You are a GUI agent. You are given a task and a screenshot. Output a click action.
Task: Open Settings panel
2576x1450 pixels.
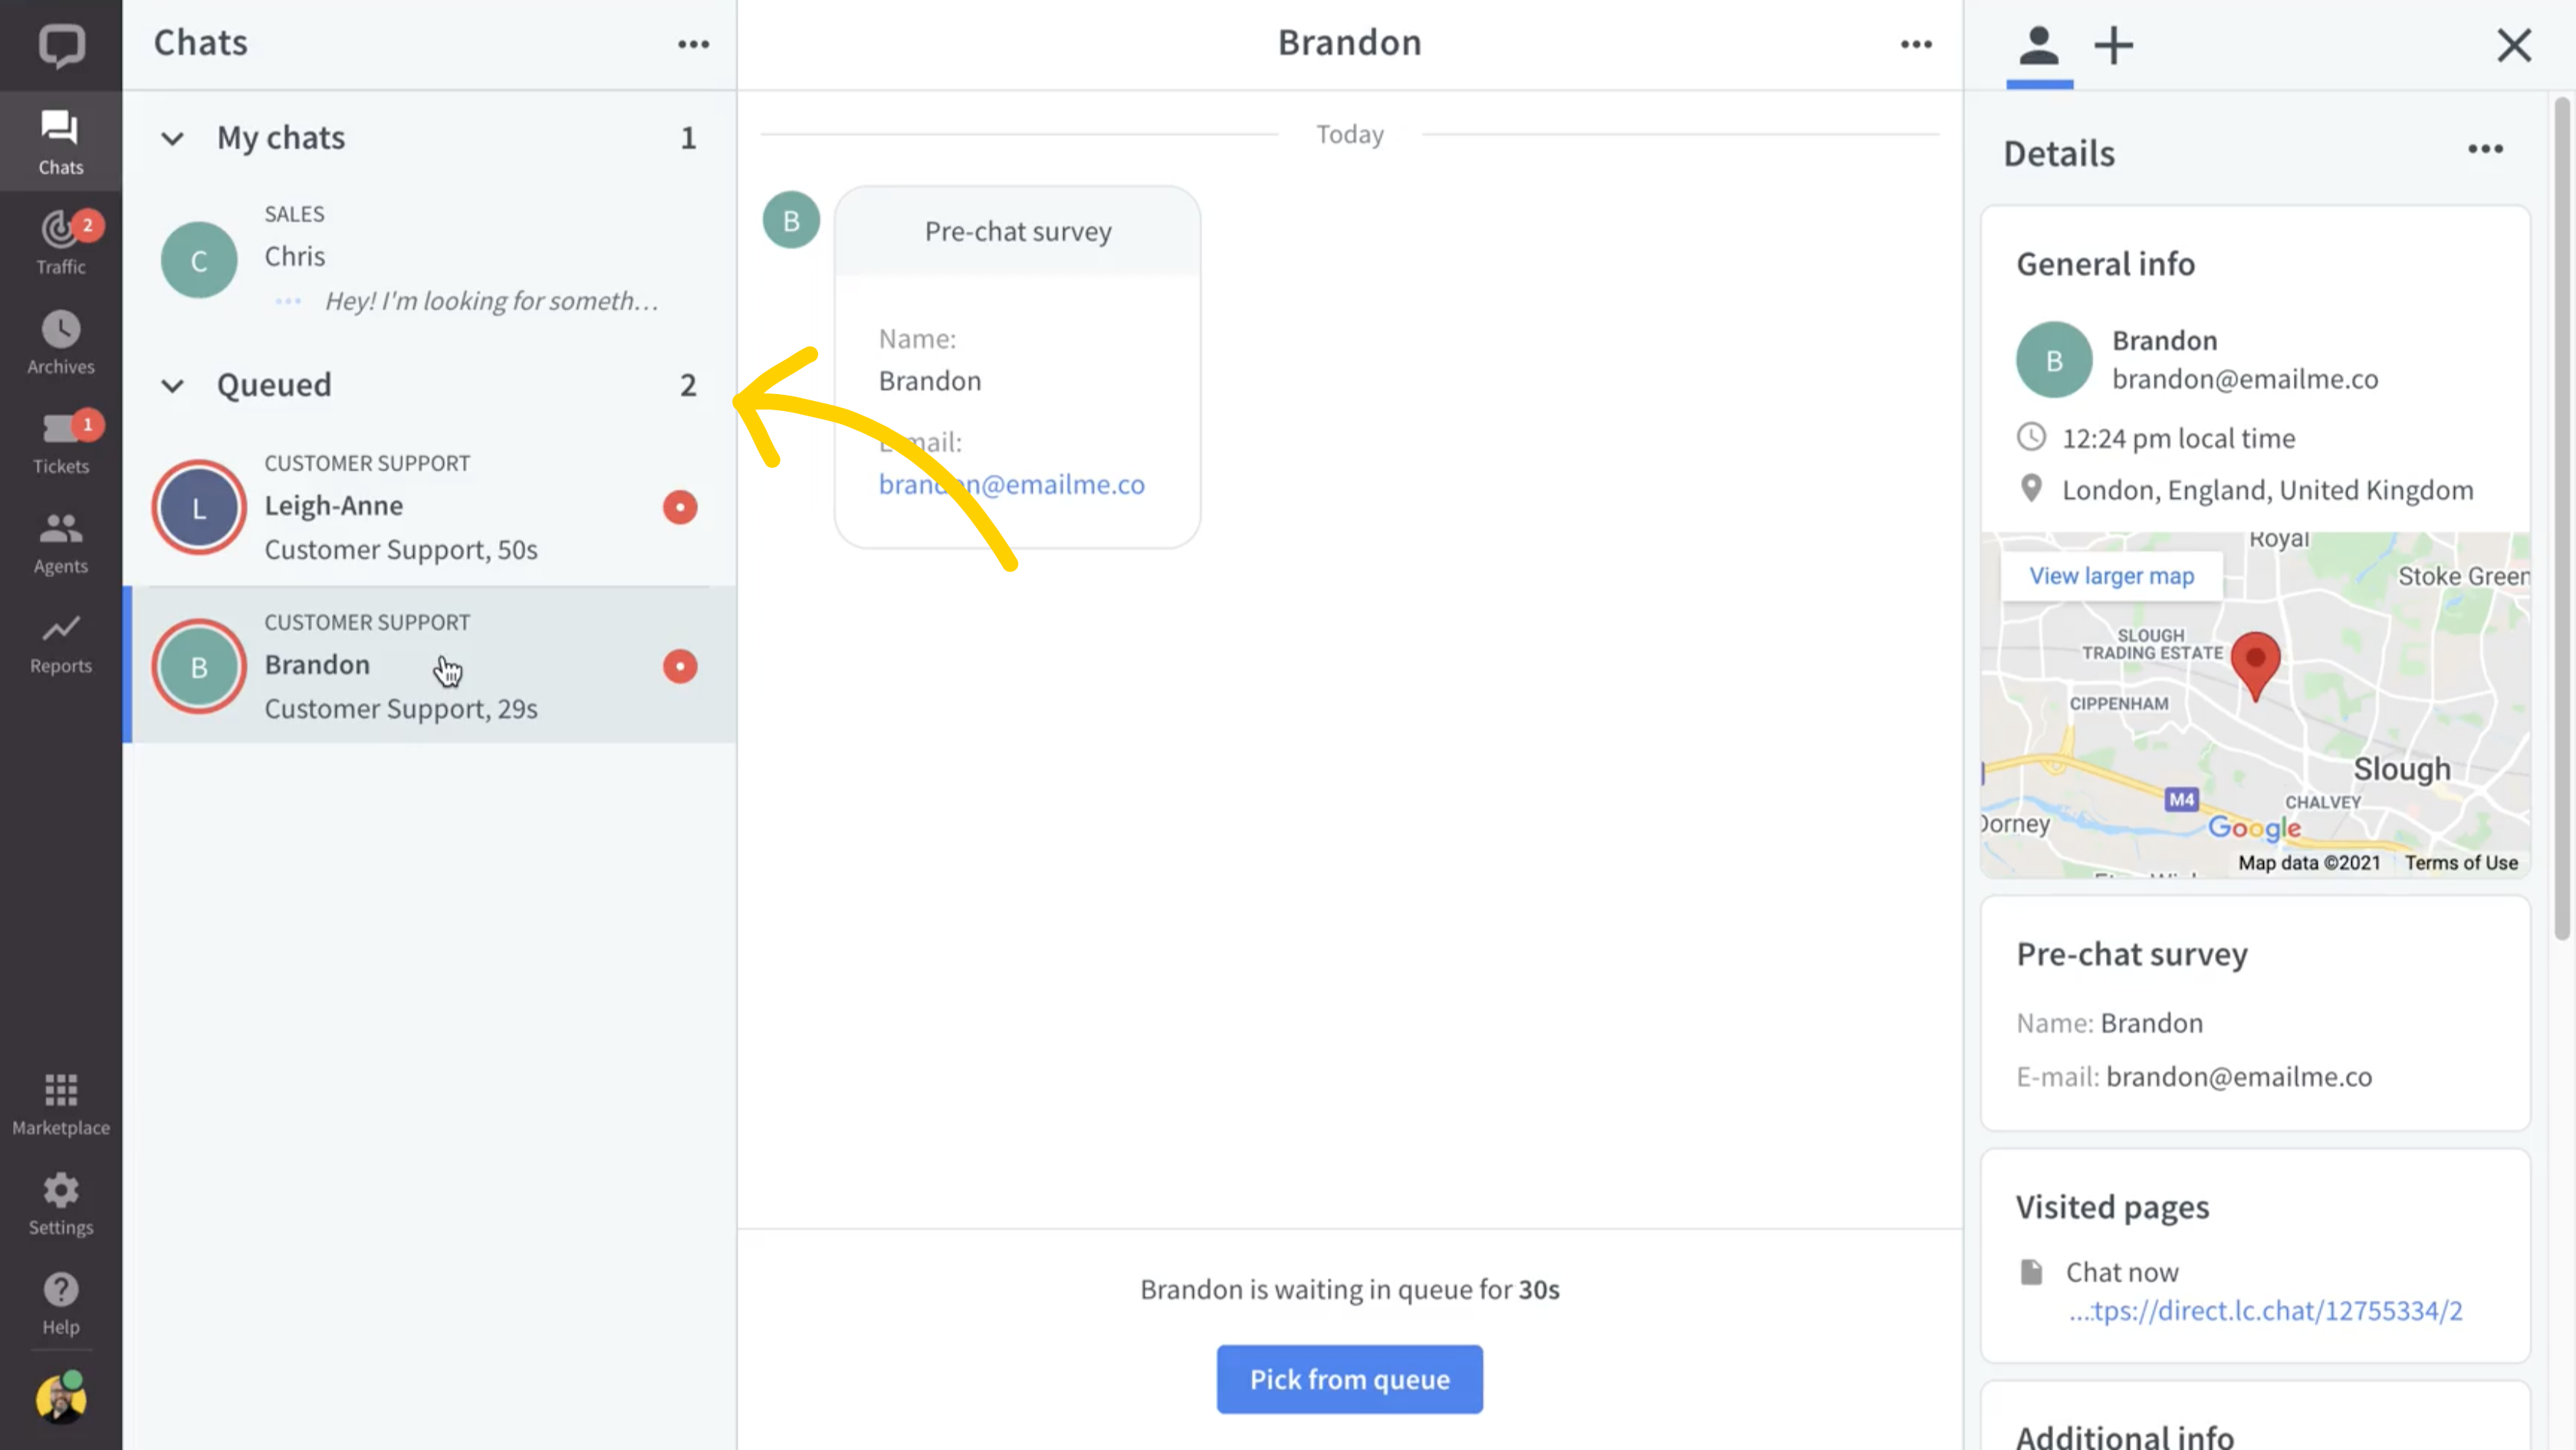[60, 1204]
